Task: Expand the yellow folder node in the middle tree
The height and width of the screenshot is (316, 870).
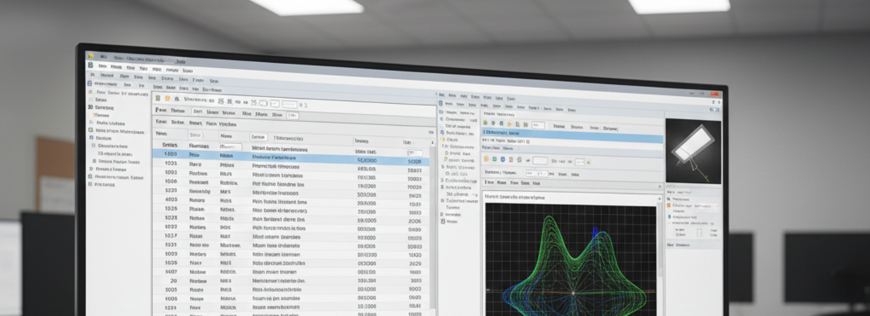Action: point(443,140)
